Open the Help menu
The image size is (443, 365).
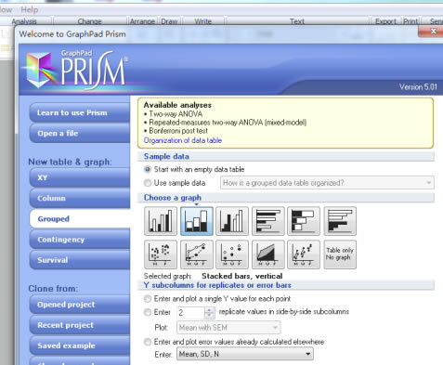[30, 10]
